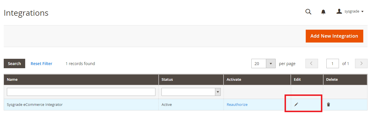Screen dimensions: 371x115
Task: Click the Reset Filter link
Action: (42, 64)
